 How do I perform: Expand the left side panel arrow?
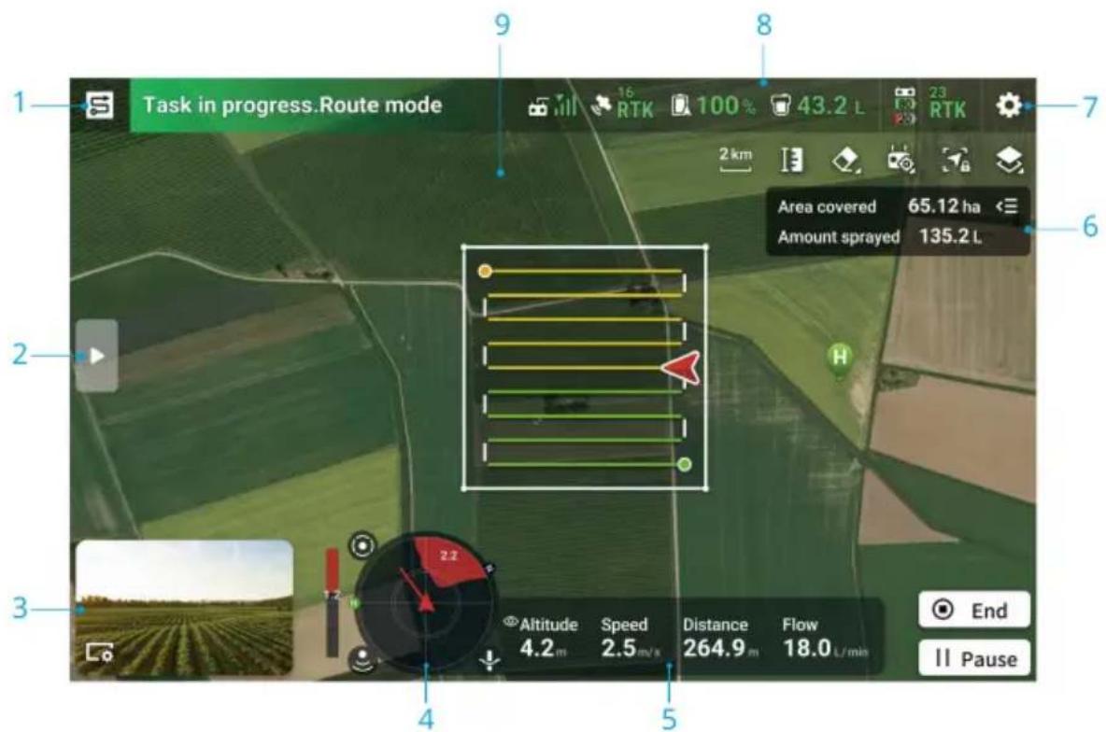click(x=96, y=356)
